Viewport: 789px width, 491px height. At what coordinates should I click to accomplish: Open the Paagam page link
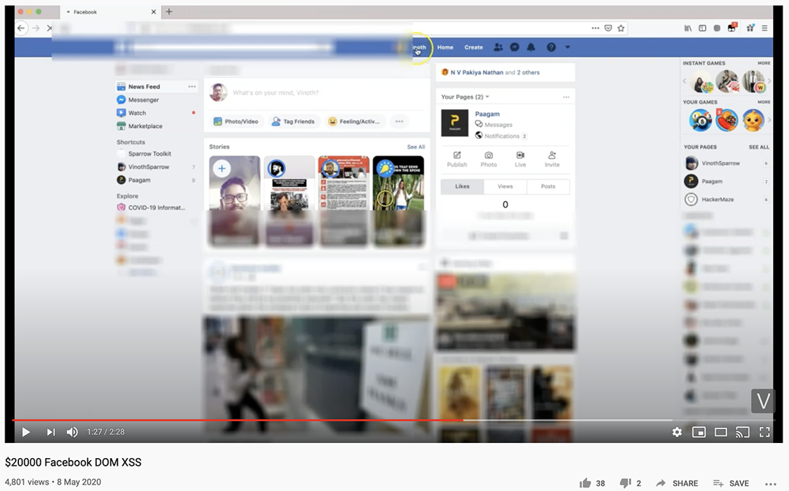[487, 114]
